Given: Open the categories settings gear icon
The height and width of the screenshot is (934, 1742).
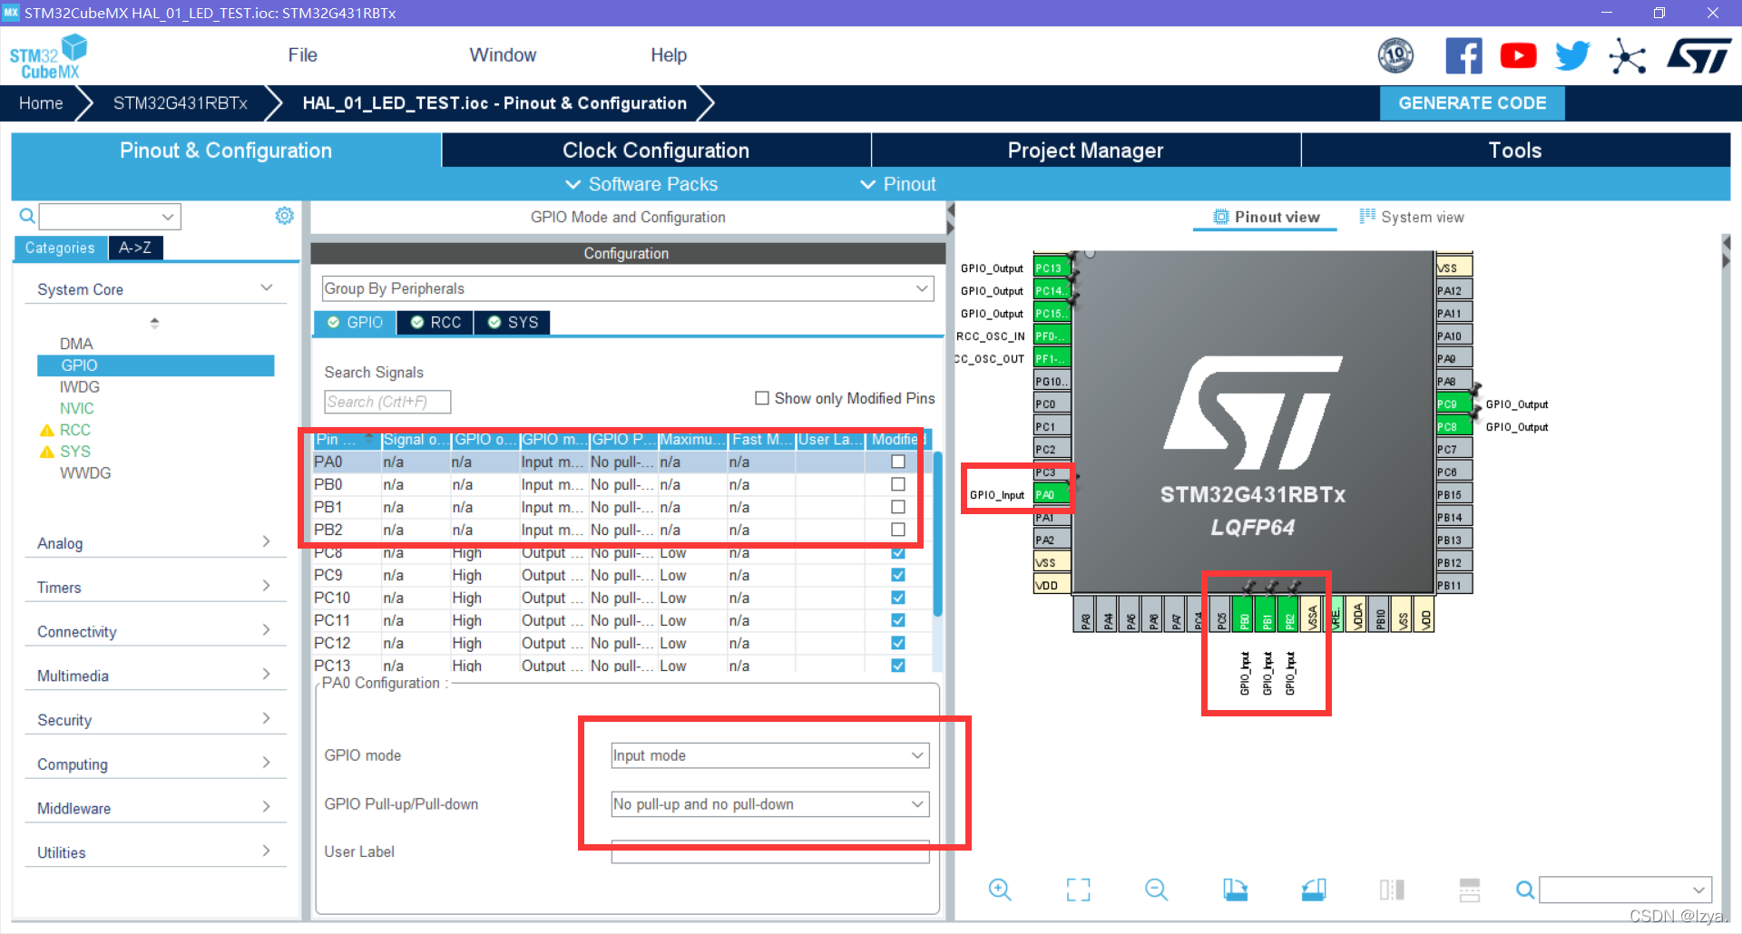Looking at the screenshot, I should pyautogui.click(x=284, y=216).
